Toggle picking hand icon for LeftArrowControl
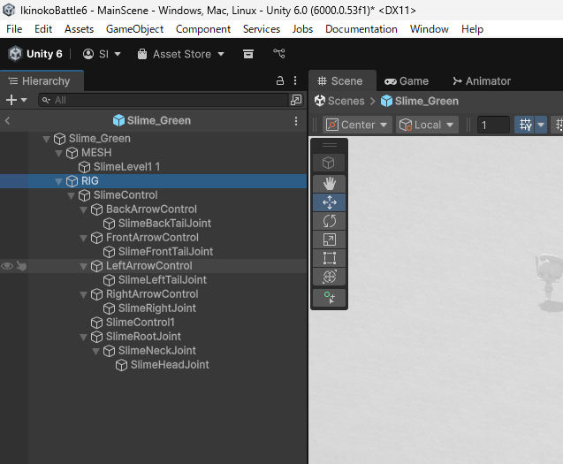Viewport: 563px width, 464px height. tap(21, 266)
